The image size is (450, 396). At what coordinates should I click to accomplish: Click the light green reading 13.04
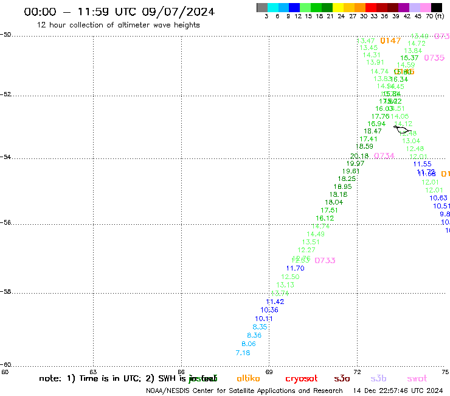(x=411, y=141)
